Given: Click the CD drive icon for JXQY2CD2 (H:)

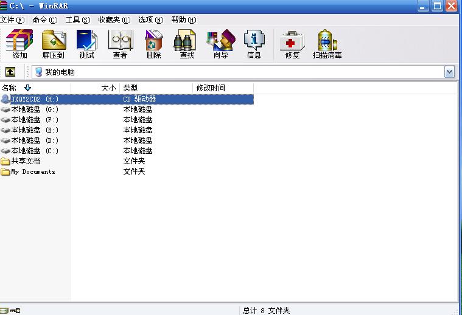Looking at the screenshot, I should coord(5,99).
